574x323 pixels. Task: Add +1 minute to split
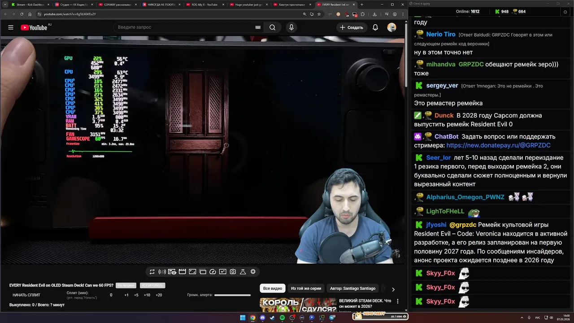pos(126,295)
